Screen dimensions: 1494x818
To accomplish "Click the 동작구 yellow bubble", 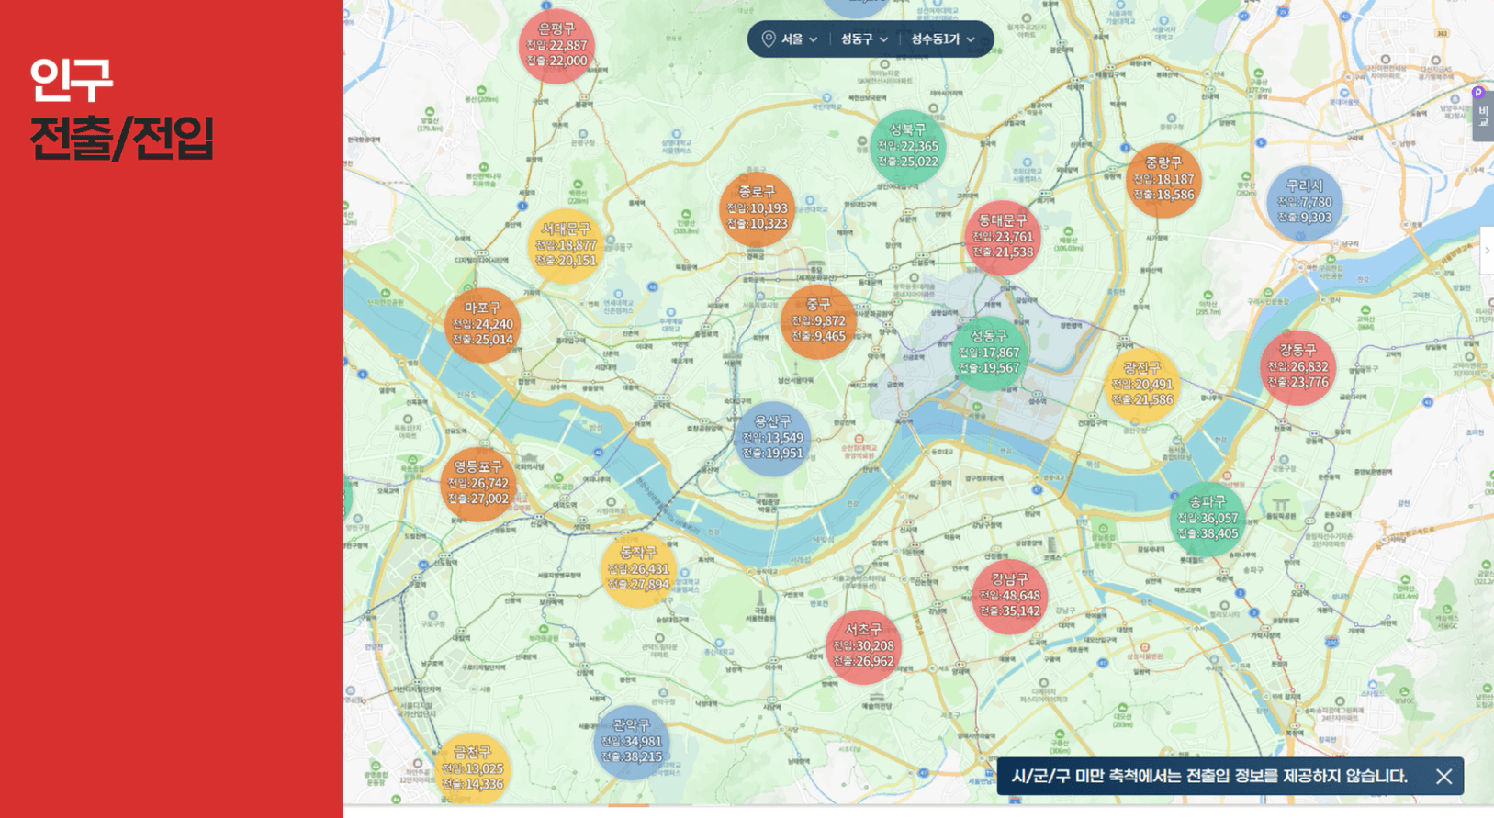I will pyautogui.click(x=638, y=569).
